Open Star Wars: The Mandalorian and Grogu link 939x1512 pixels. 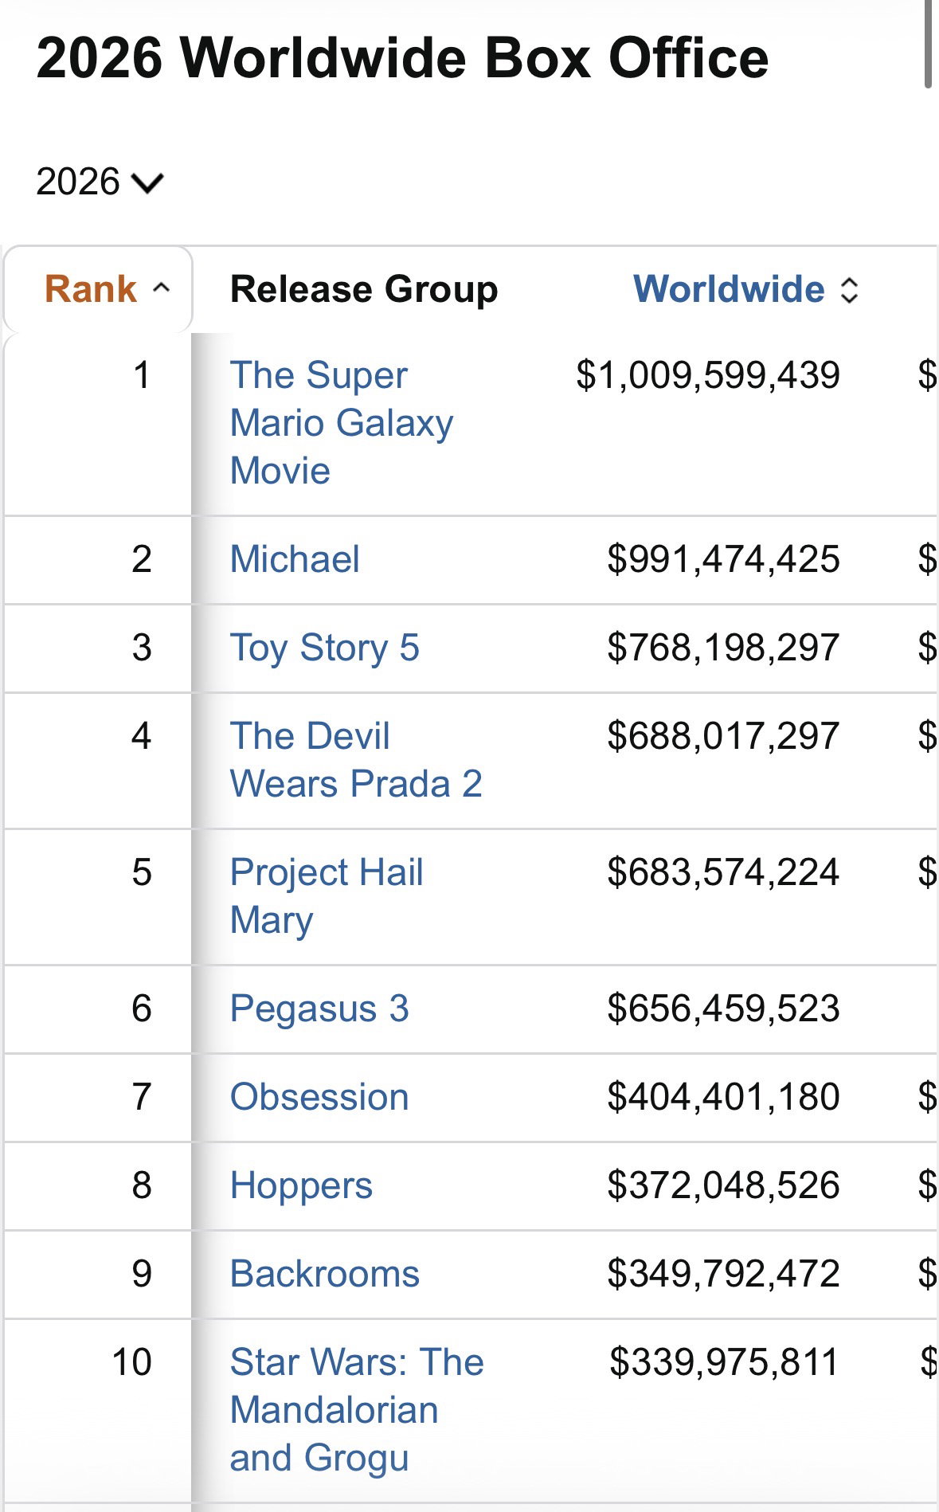point(357,1411)
